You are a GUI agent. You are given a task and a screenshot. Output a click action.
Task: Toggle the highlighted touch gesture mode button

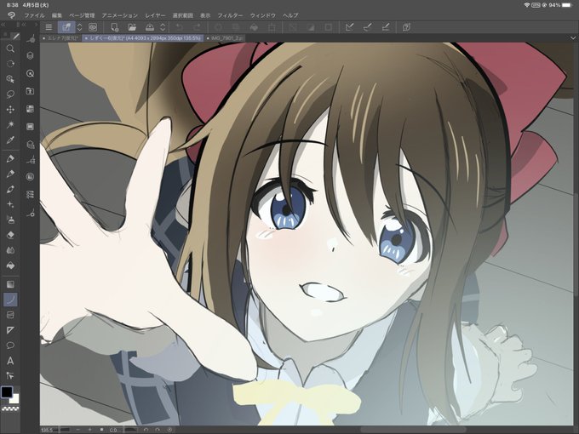click(x=66, y=27)
